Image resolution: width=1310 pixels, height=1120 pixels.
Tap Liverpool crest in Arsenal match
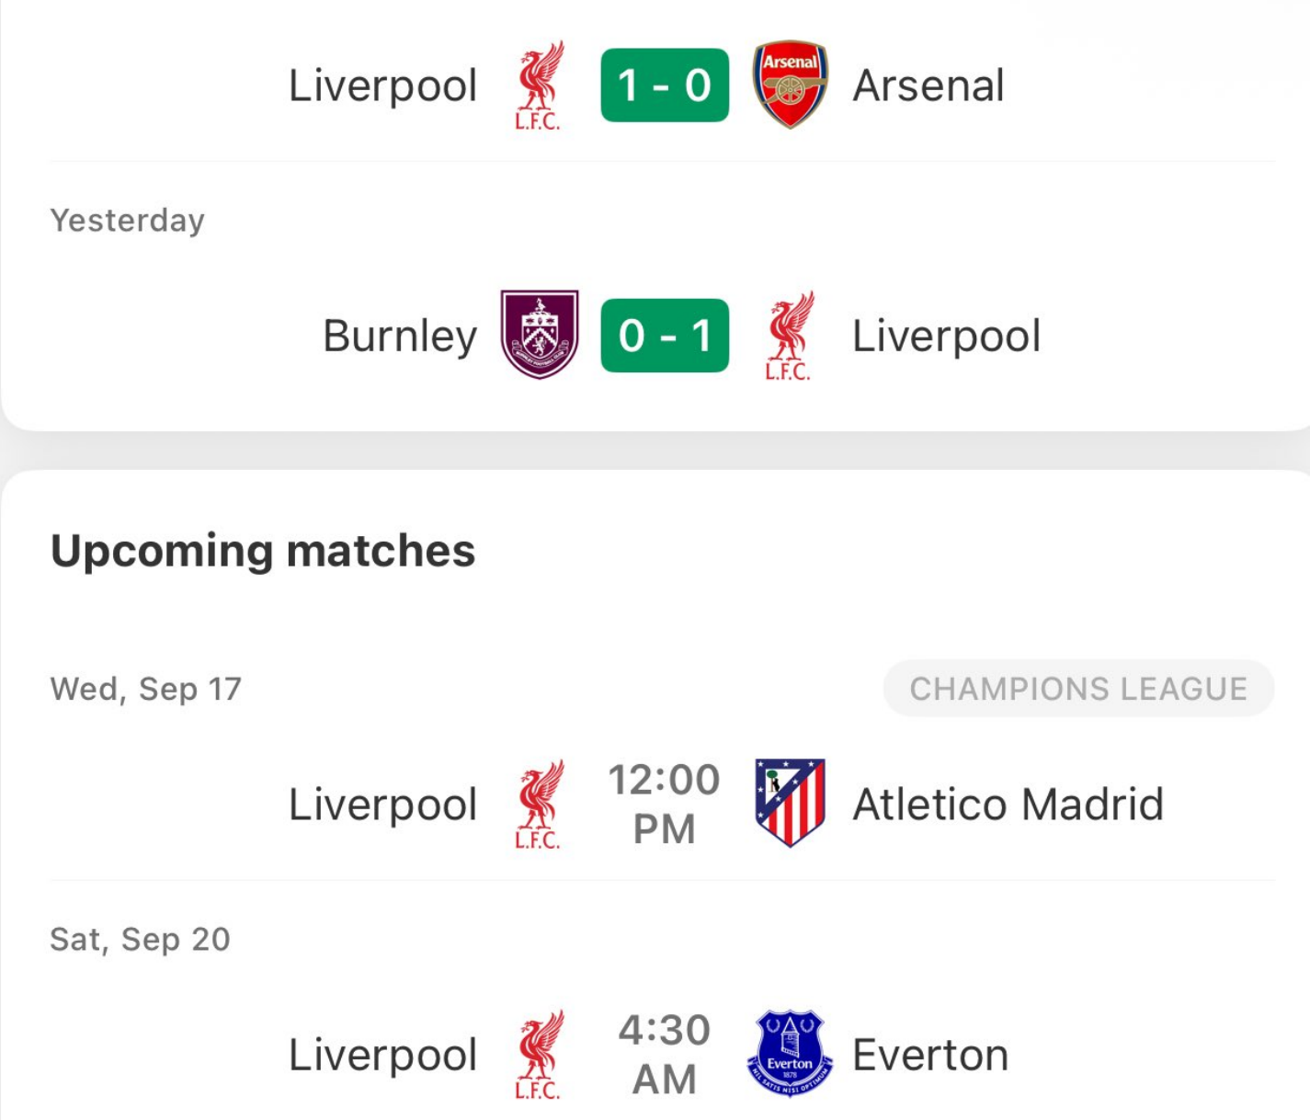539,85
